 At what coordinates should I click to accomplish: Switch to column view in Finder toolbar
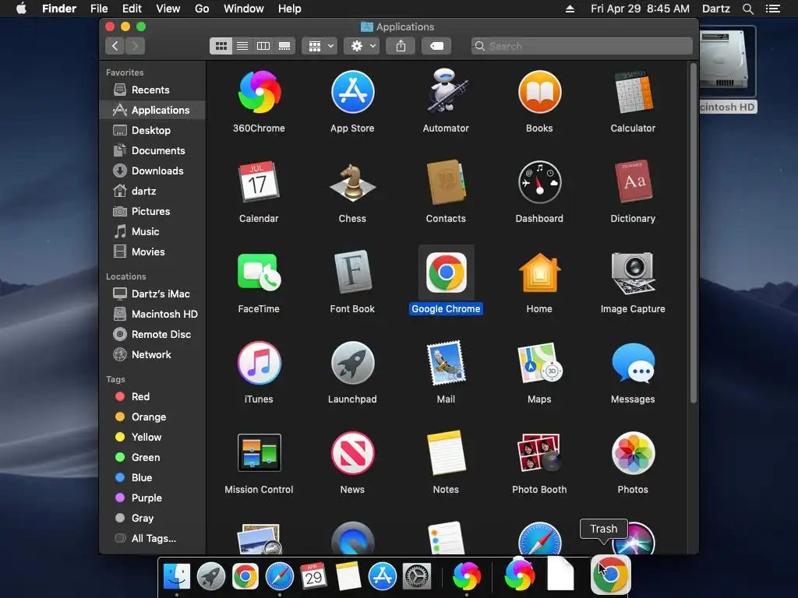(x=263, y=46)
